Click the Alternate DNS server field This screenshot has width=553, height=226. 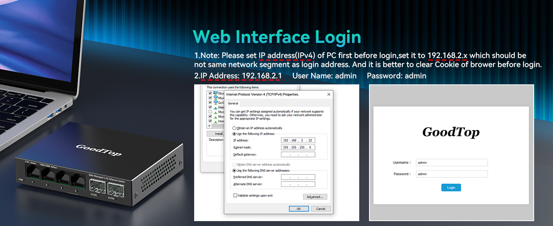click(x=298, y=184)
